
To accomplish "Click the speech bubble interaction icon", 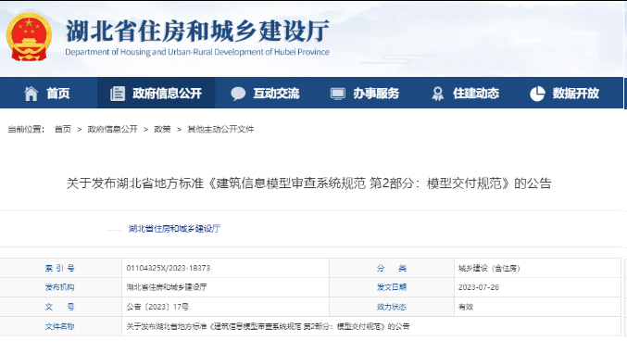I will tap(238, 94).
